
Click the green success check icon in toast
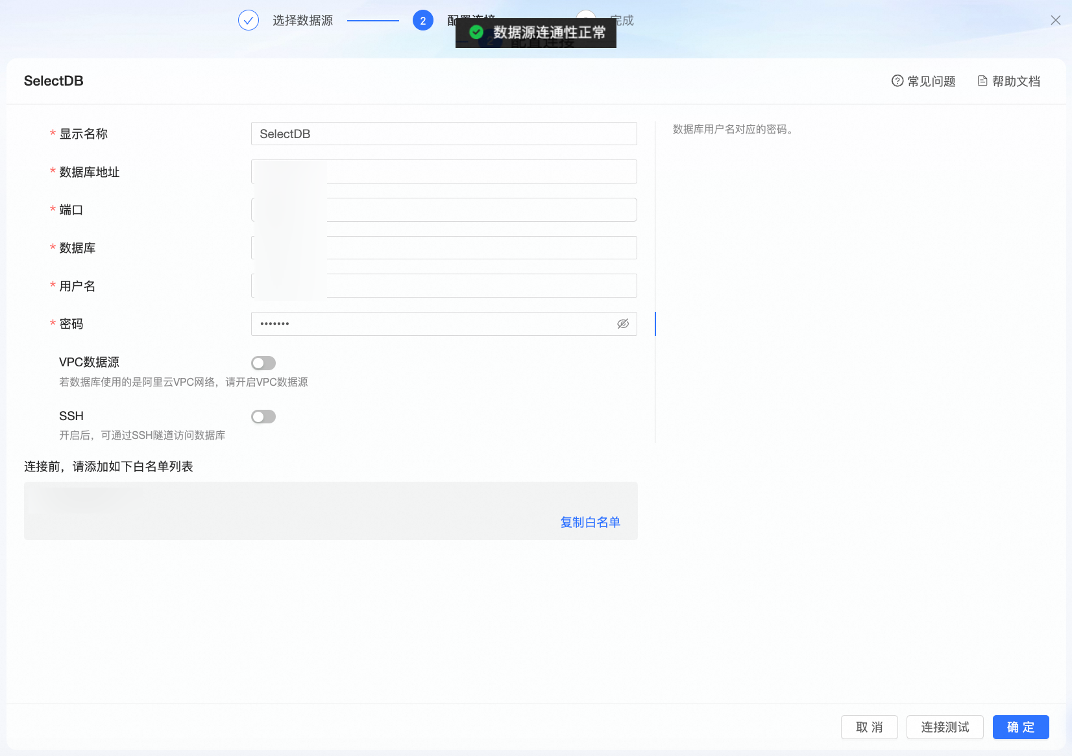pos(476,32)
